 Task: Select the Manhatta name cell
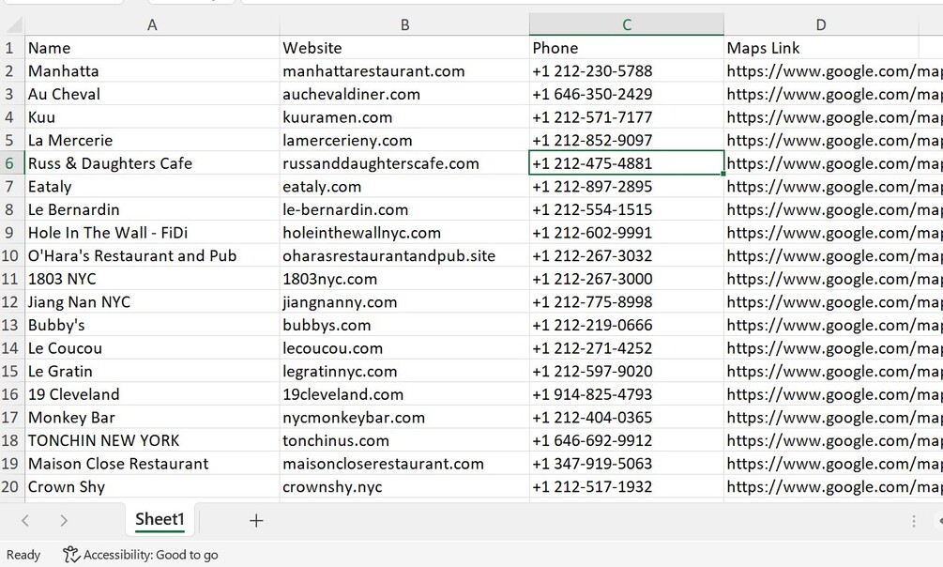coord(152,71)
